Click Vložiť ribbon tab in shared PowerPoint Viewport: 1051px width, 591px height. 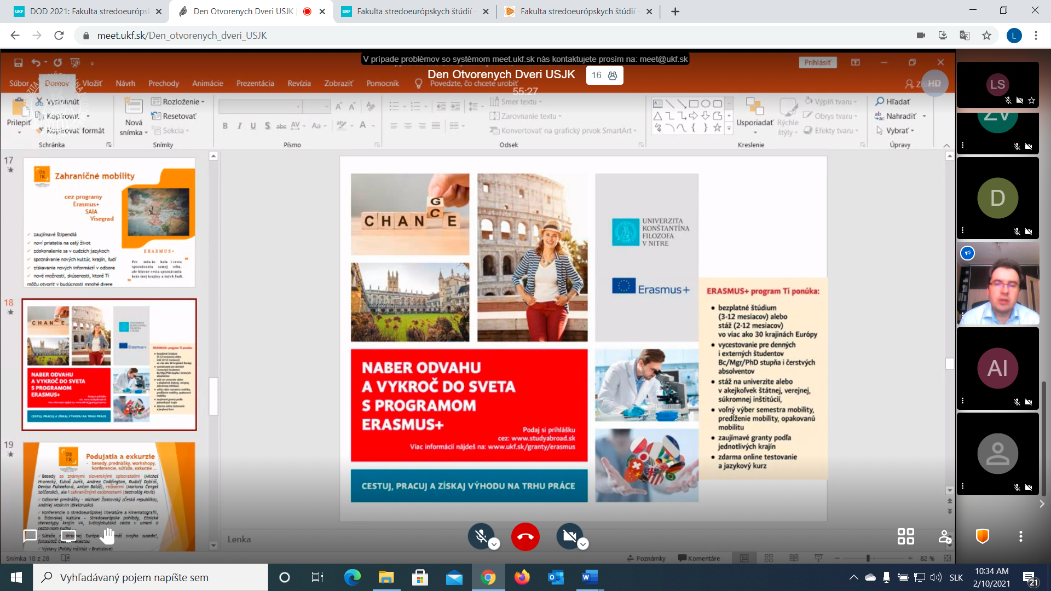click(92, 83)
